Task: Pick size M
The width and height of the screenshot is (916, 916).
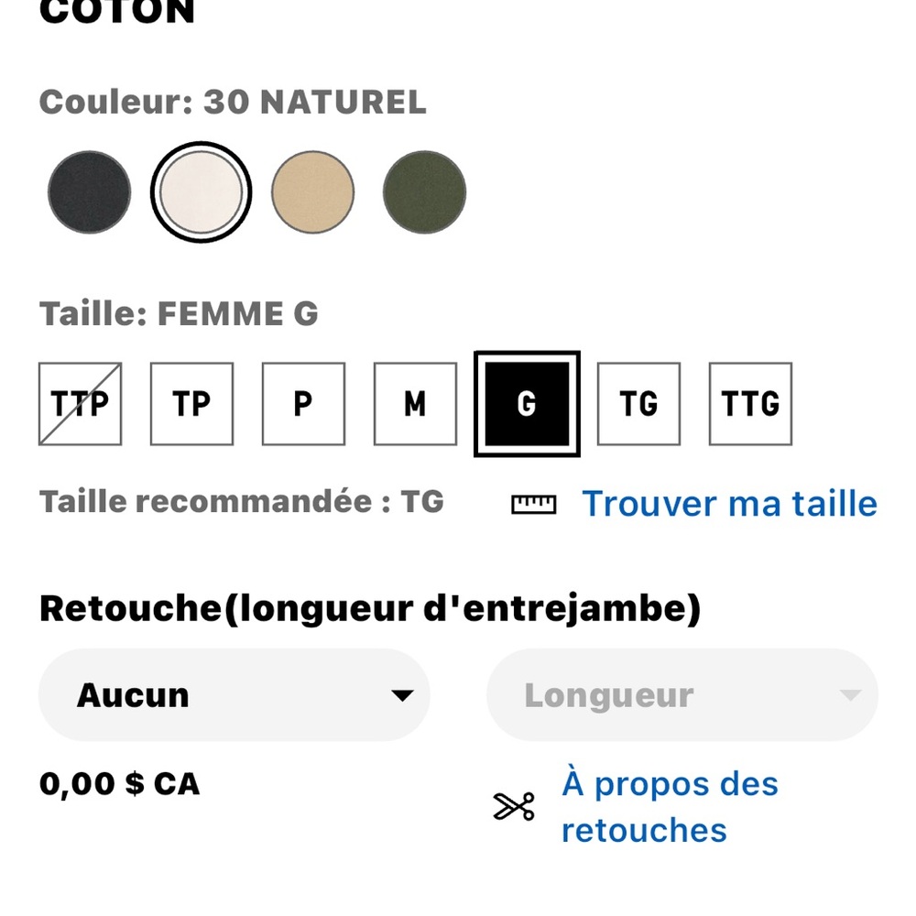Action: pyautogui.click(x=415, y=404)
